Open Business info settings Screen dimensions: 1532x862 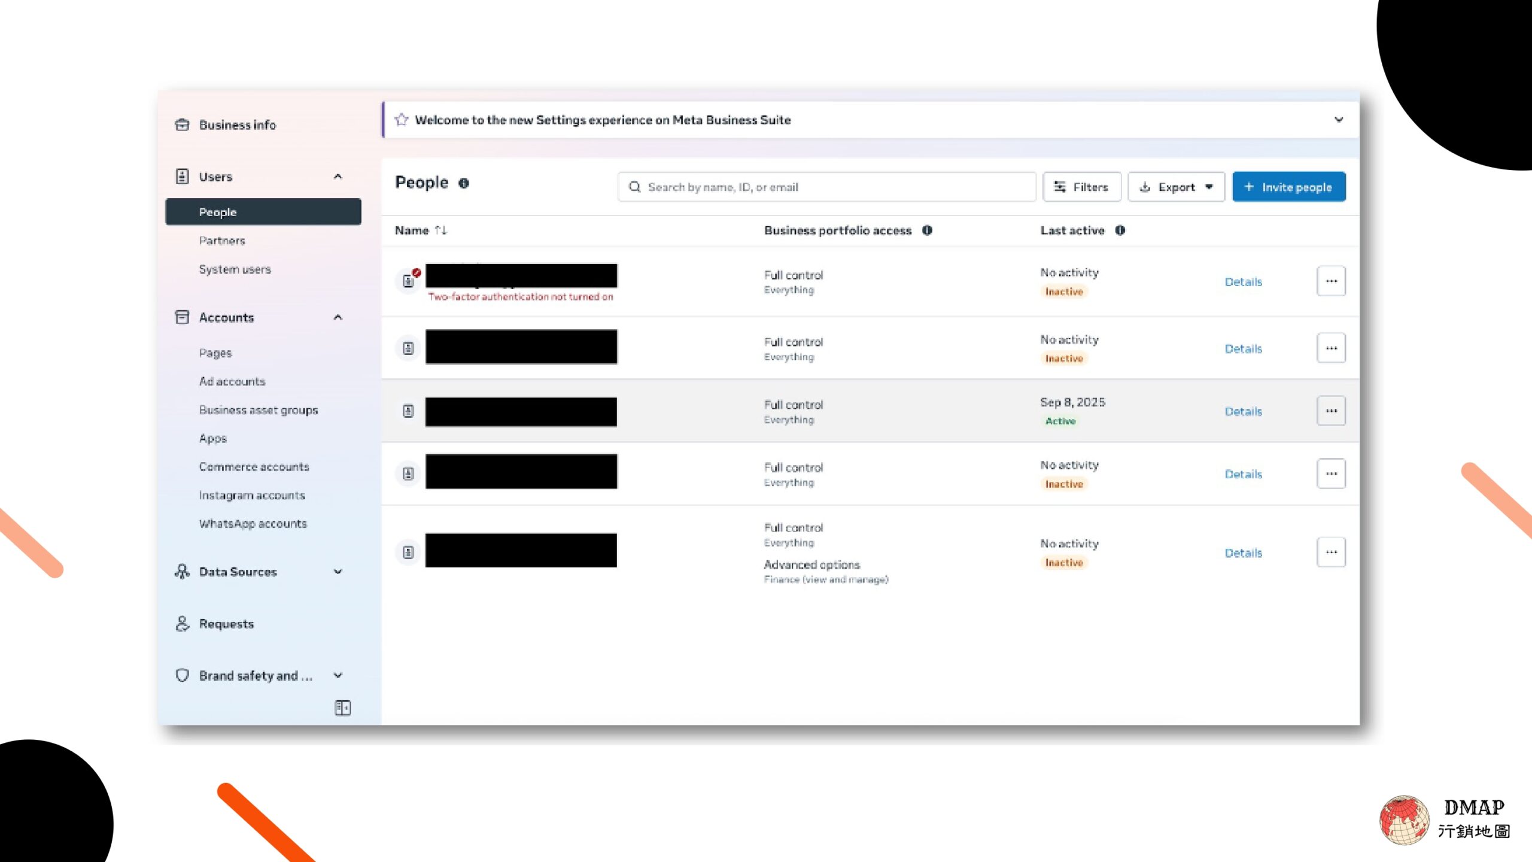click(237, 125)
